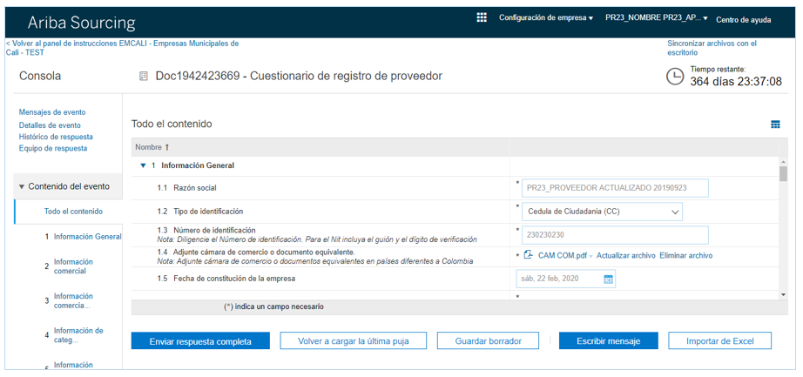This screenshot has height=377, width=803.
Task: Click the Razón social input field
Action: click(x=617, y=188)
